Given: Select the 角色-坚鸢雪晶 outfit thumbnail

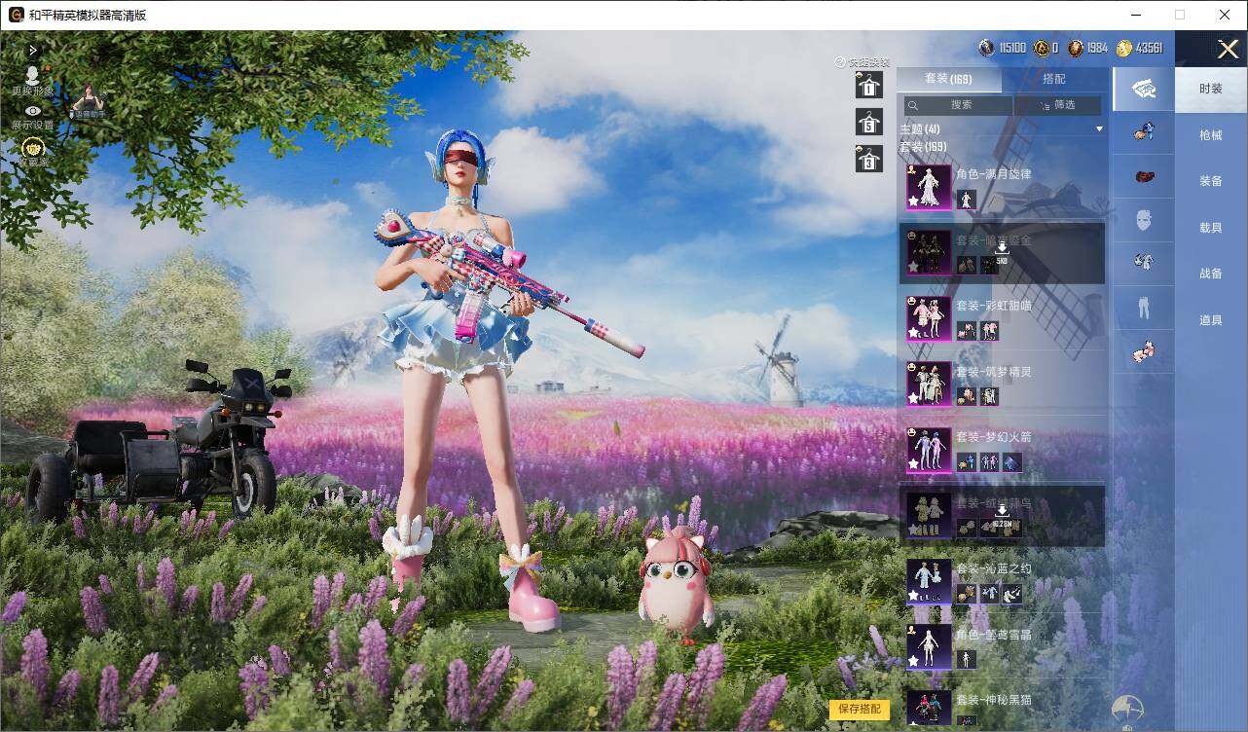Looking at the screenshot, I should pyautogui.click(x=929, y=646).
